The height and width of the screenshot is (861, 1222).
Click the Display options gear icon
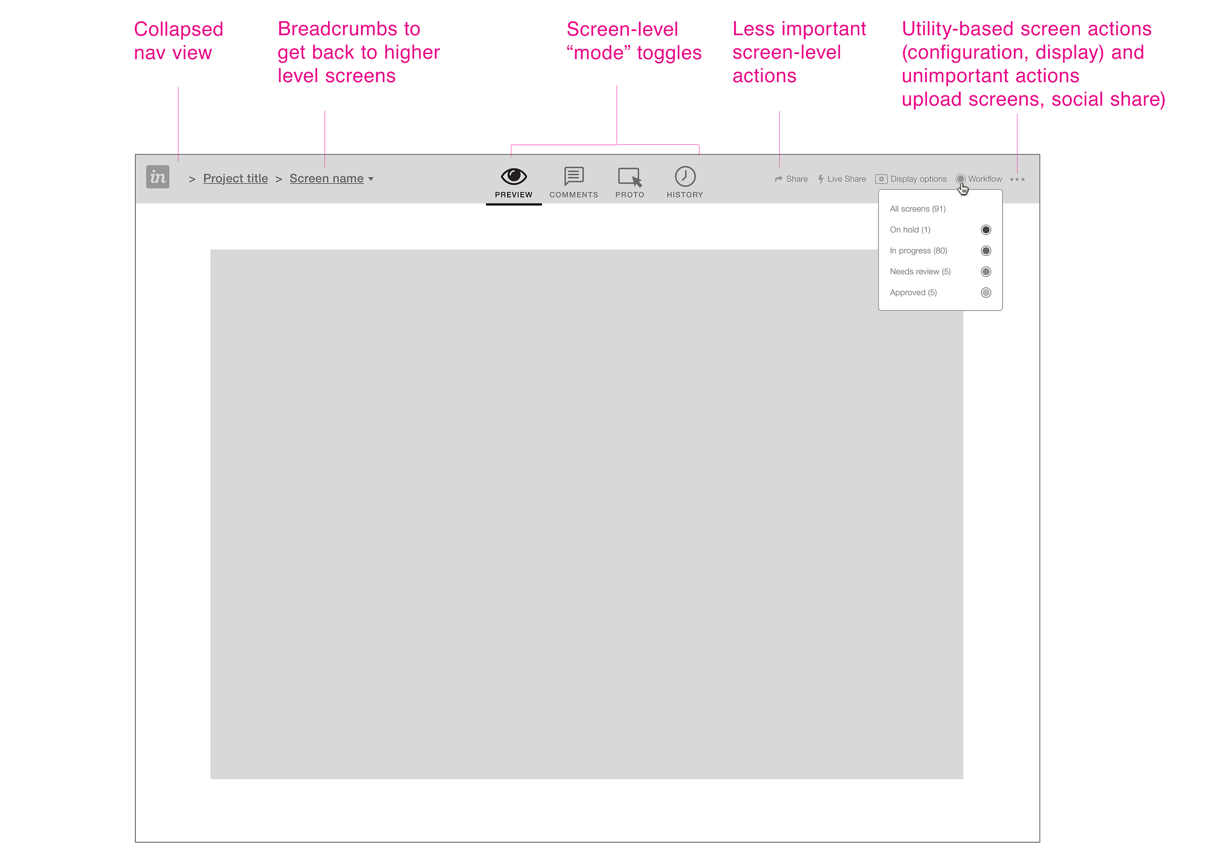pyautogui.click(x=881, y=180)
